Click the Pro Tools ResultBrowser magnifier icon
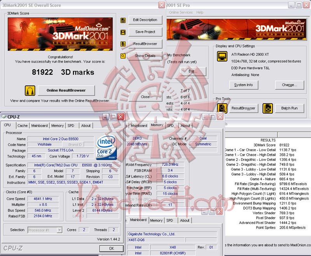The height and width of the screenshot is (256, 311). coord(222,108)
